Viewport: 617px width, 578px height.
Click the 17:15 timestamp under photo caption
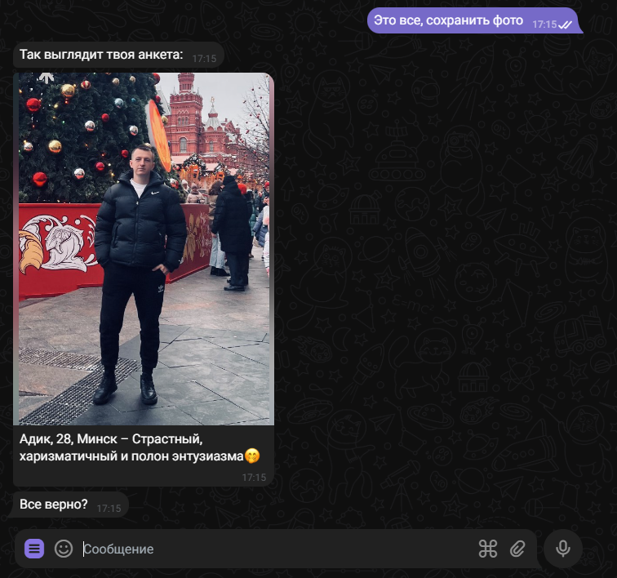pos(254,477)
